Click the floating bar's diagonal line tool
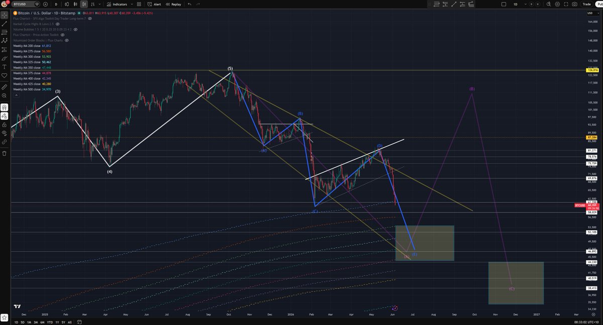Image resolution: width=603 pixels, height=325 pixels. pyautogui.click(x=454, y=4)
